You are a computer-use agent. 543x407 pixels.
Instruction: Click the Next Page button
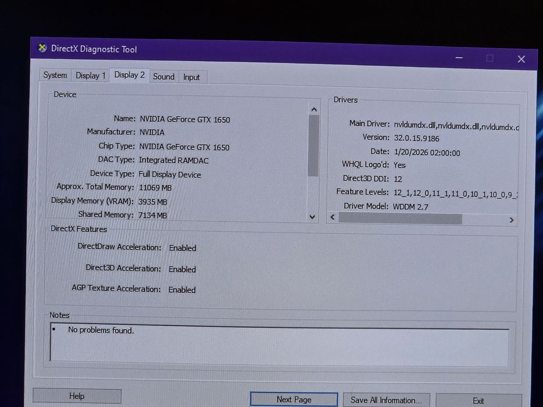click(x=294, y=399)
